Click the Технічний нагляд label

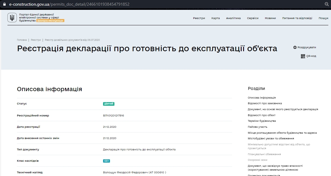29,172
